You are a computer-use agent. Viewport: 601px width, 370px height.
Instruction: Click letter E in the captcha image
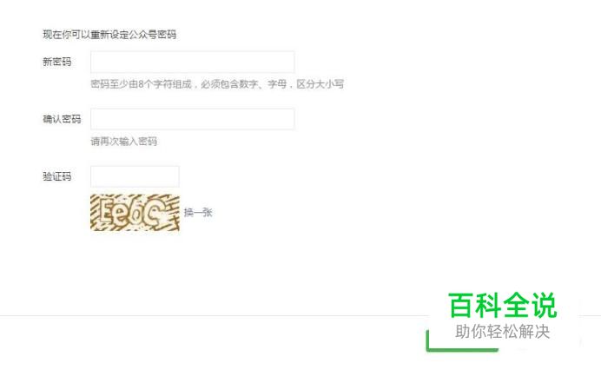pyautogui.click(x=108, y=213)
